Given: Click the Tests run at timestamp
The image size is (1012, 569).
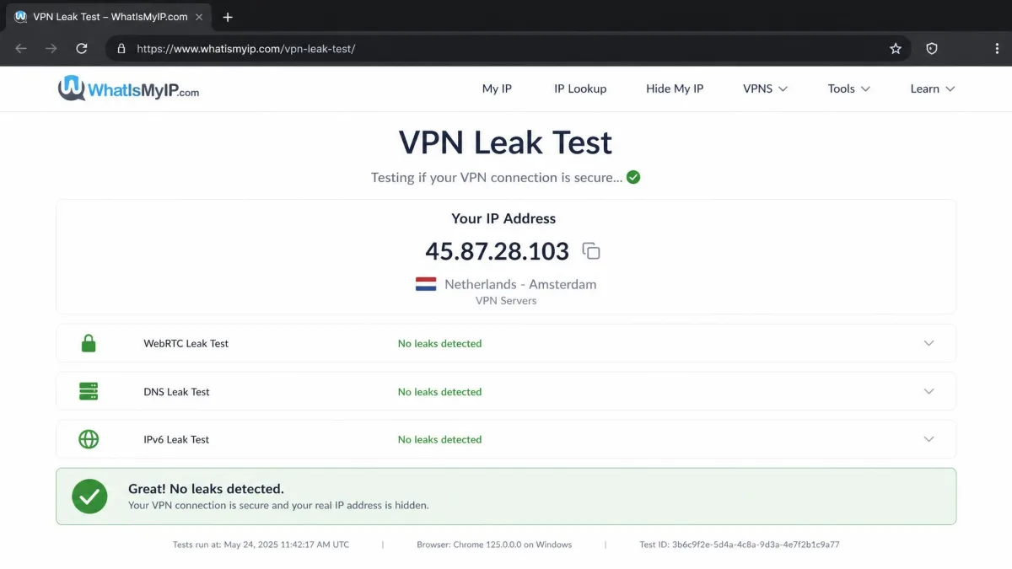Looking at the screenshot, I should click(x=261, y=545).
